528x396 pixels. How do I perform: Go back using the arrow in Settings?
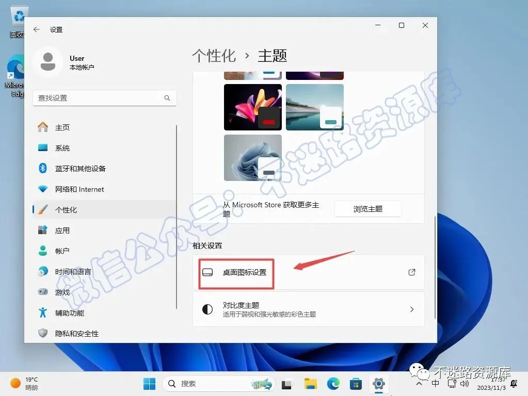coord(36,29)
